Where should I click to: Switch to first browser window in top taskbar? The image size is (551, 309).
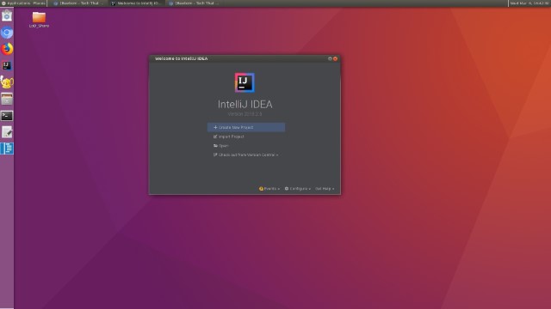(77, 3)
